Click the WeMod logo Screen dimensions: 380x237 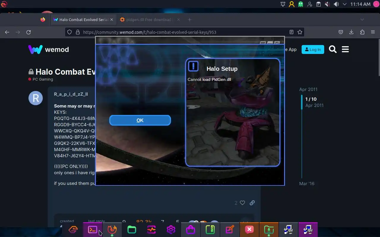(49, 49)
